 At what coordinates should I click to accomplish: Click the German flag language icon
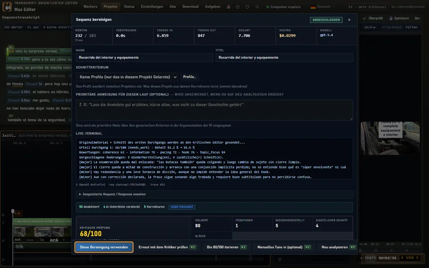pos(313,7)
